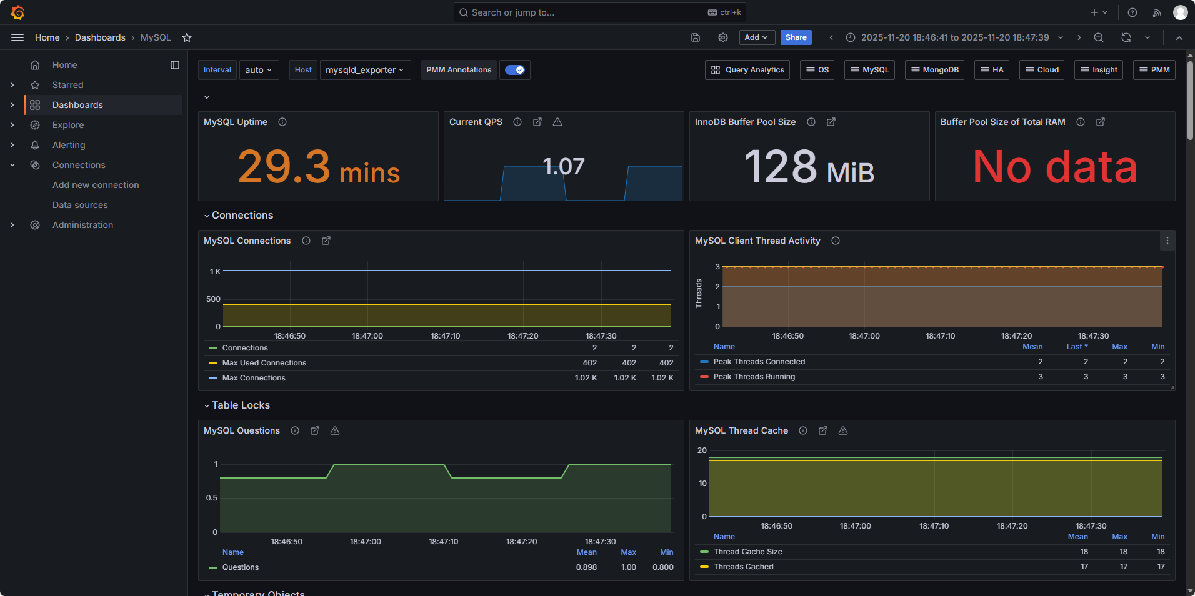Toggle Max Used Connections series legend
This screenshot has height=596, width=1195.
click(x=264, y=363)
